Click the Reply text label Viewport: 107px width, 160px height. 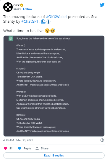pos(27,149)
